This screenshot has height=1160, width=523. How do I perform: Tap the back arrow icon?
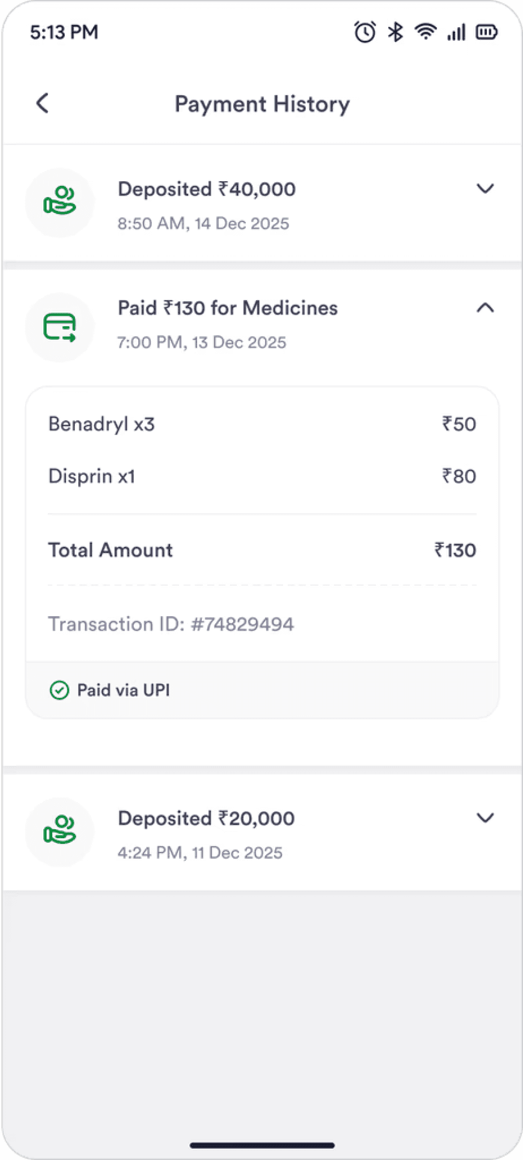pos(43,103)
